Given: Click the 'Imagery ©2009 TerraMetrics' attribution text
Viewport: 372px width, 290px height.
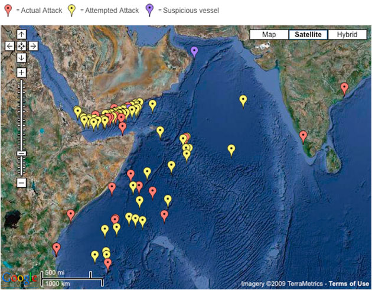Looking at the screenshot, I should (x=282, y=284).
